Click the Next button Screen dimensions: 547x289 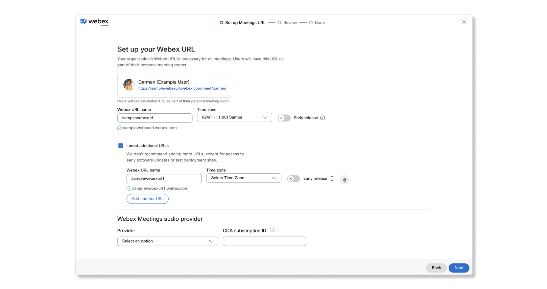pos(459,268)
